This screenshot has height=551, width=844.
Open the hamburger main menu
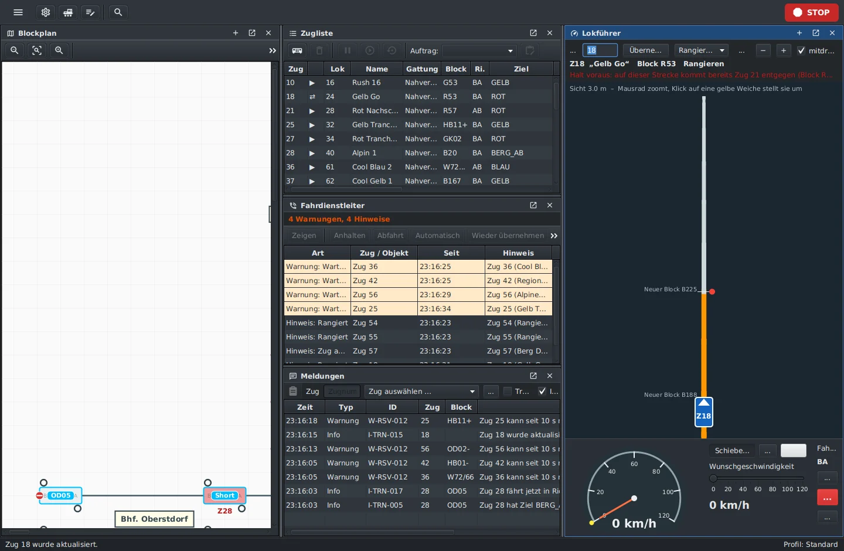18,12
